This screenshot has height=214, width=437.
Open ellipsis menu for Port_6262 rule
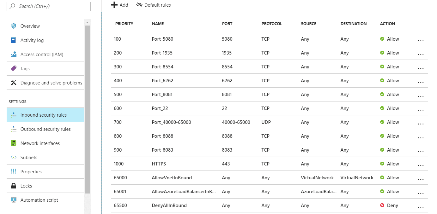[x=421, y=83]
